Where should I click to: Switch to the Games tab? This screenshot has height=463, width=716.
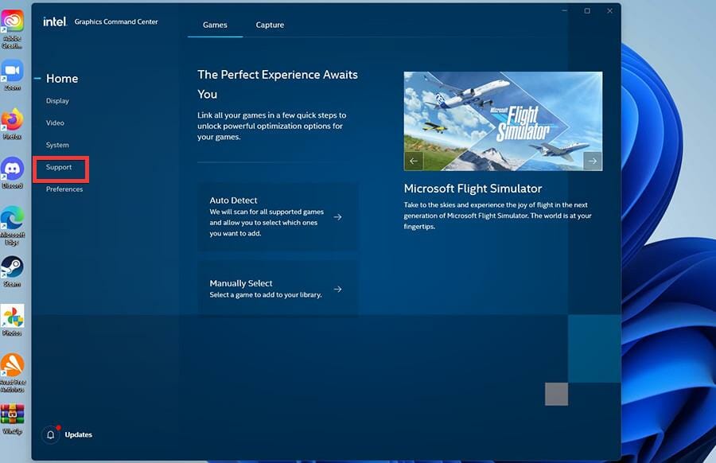[215, 25]
